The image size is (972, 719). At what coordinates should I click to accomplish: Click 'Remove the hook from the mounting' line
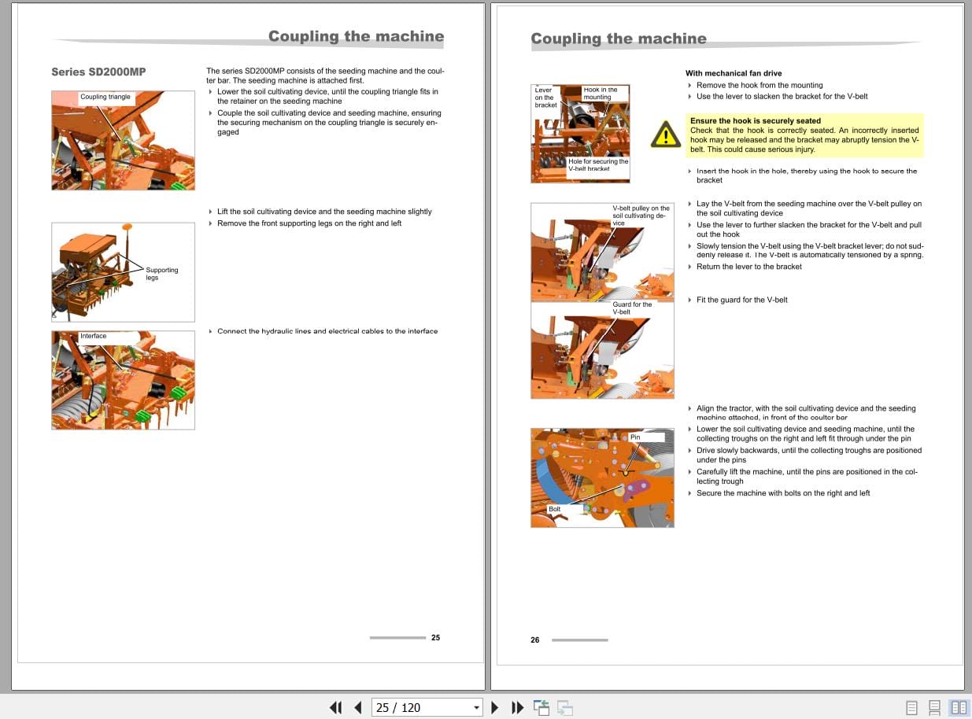tap(759, 85)
